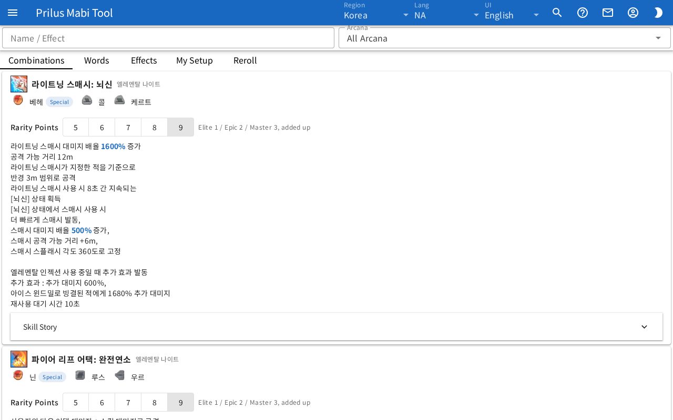This screenshot has height=420, width=673.
Task: Set 뇌신 Rarity Points to 7
Action: [128, 127]
